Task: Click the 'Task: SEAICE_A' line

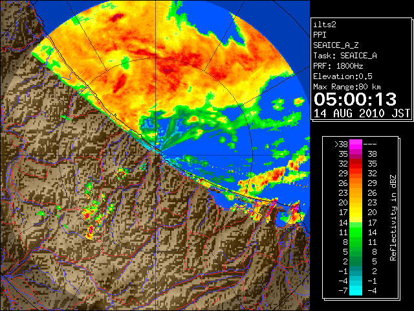Action: (345, 56)
